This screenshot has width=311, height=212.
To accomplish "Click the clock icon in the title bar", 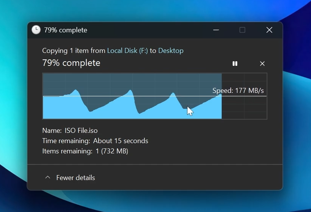I will (x=36, y=30).
